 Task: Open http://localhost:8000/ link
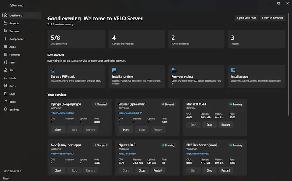62,113
